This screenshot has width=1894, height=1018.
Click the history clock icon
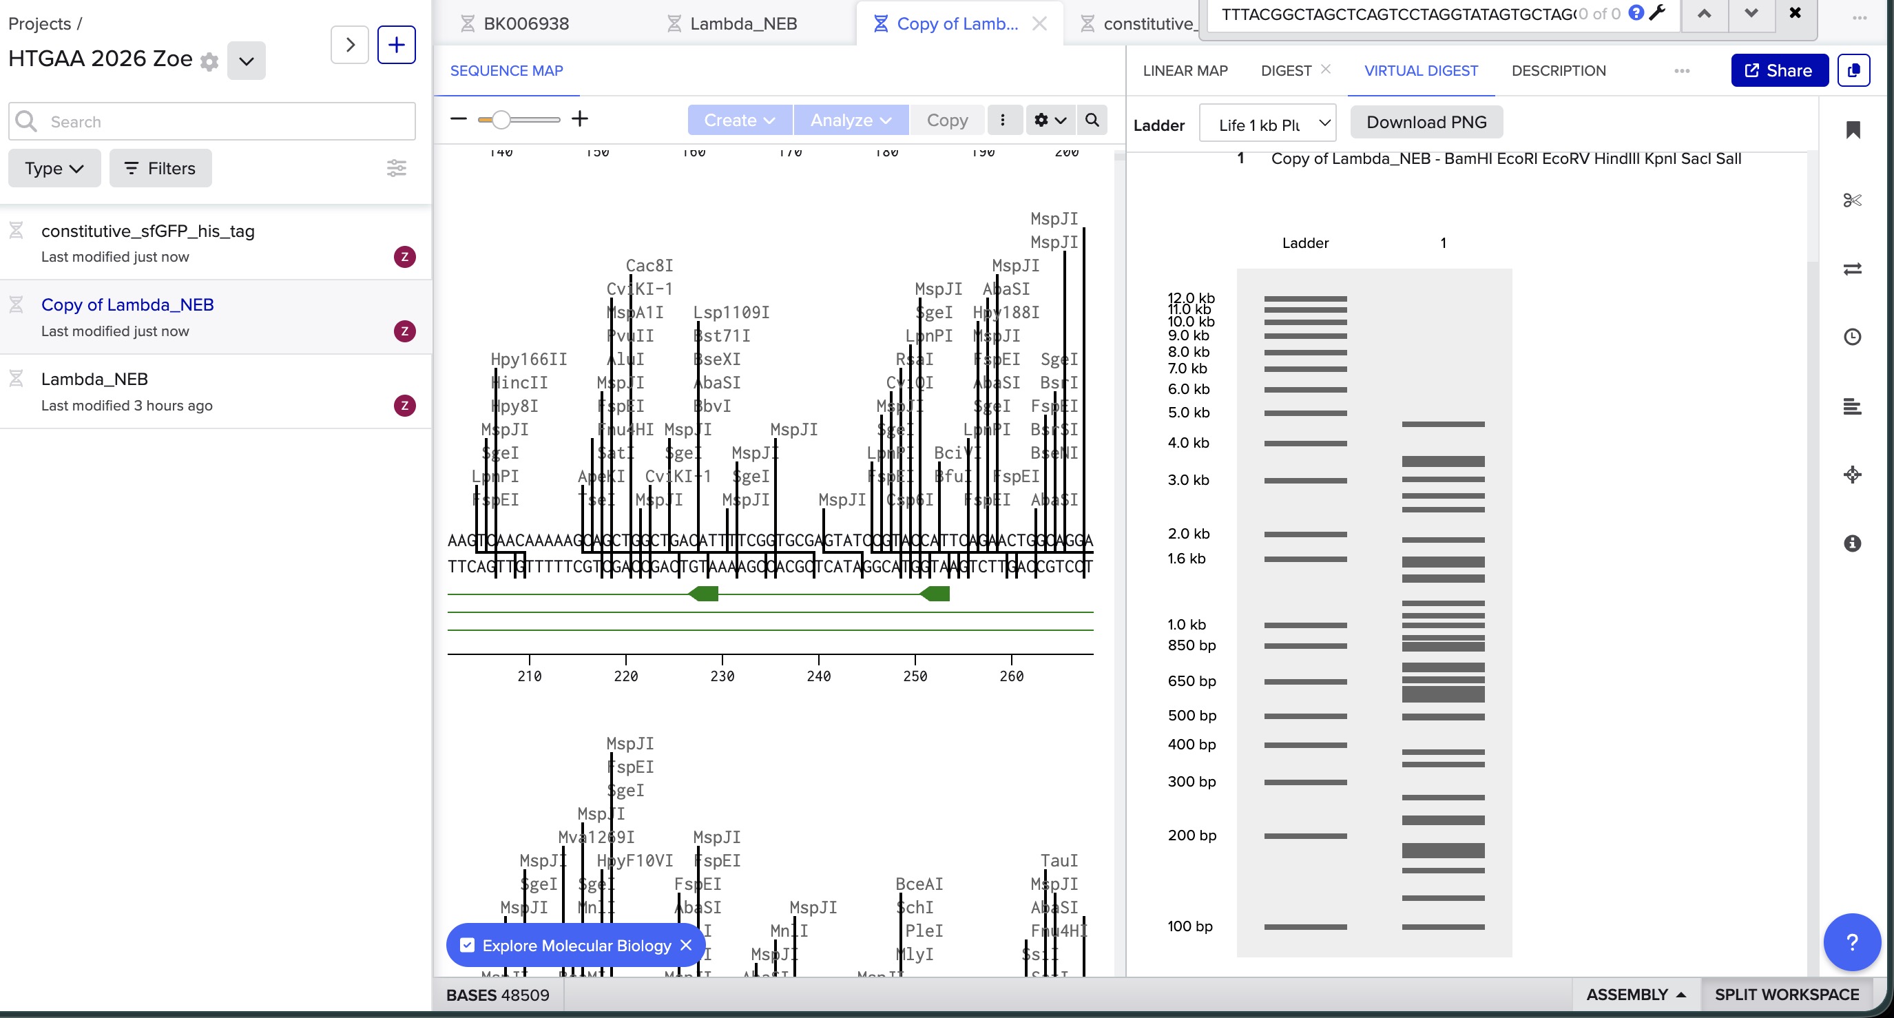(1852, 337)
